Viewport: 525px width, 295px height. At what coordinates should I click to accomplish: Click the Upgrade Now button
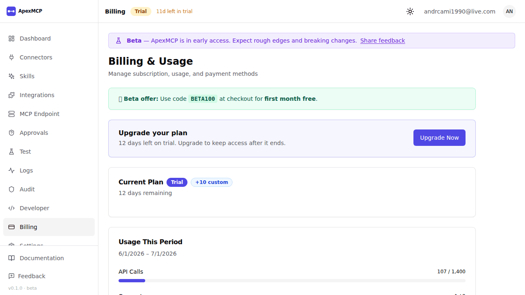click(439, 138)
